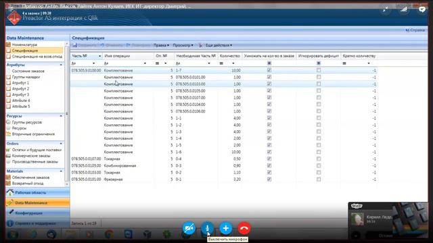Check Игнорировать дефицит in Фрезерная row
433x243 pixels.
(319, 179)
